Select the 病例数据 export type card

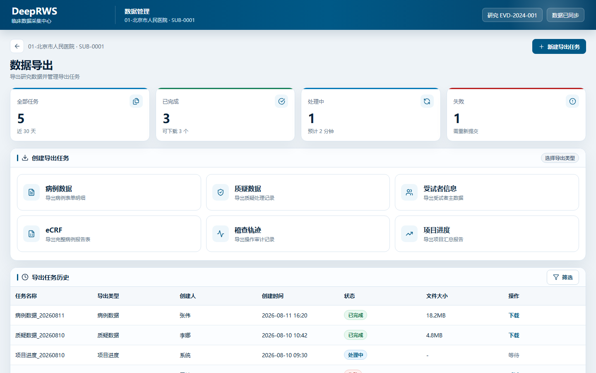pos(109,192)
